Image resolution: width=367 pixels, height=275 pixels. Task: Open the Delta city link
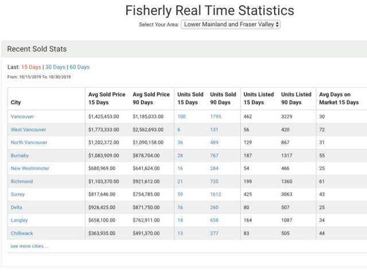point(17,207)
